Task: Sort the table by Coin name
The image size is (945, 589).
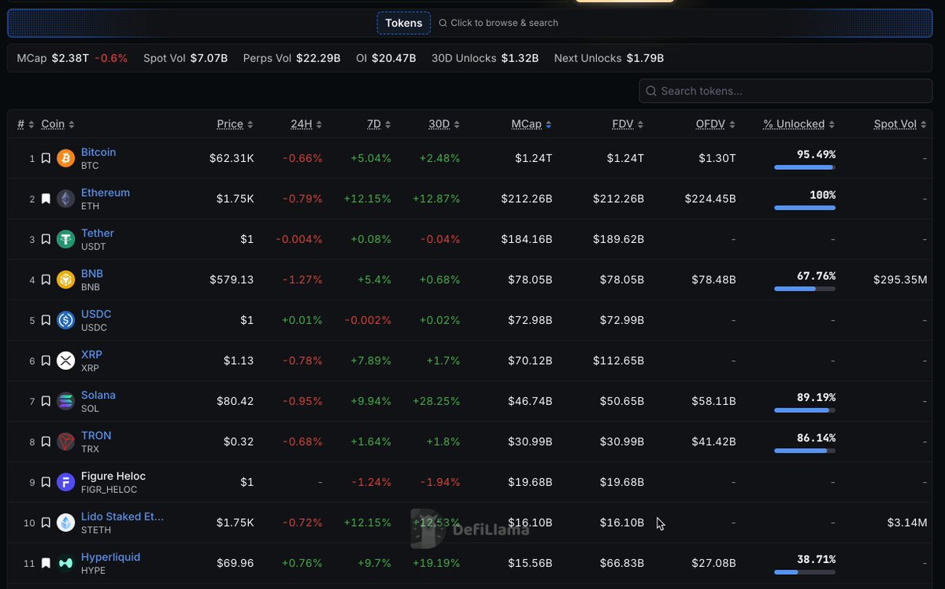Action: pos(57,124)
